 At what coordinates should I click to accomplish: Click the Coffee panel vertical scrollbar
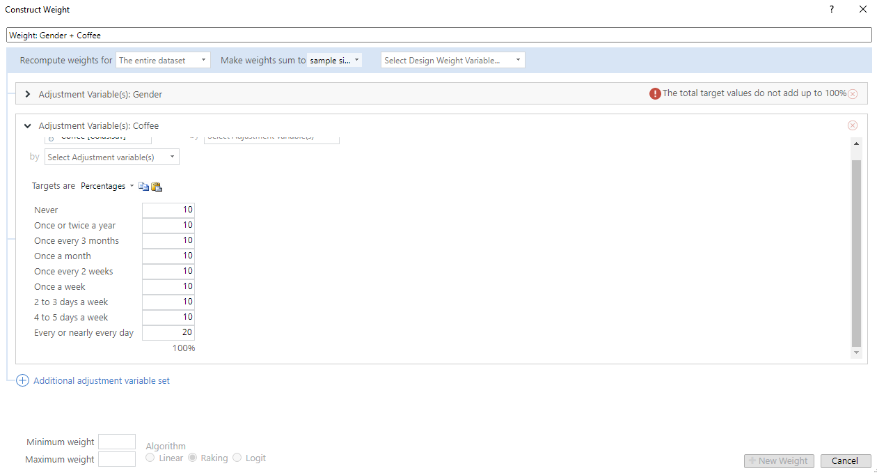856,251
